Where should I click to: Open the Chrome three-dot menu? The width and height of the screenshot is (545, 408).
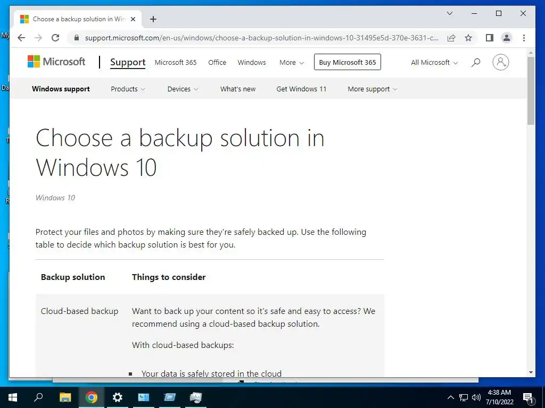coord(524,38)
